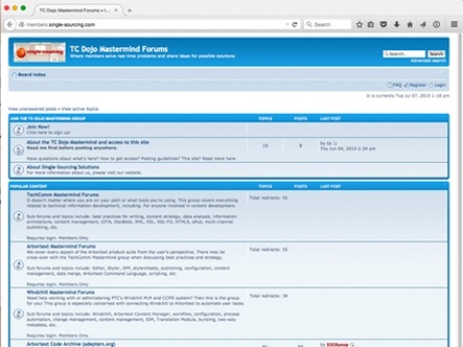Bookmark this page with the star icon
Screen dimensions: 463x347
pos(360,24)
